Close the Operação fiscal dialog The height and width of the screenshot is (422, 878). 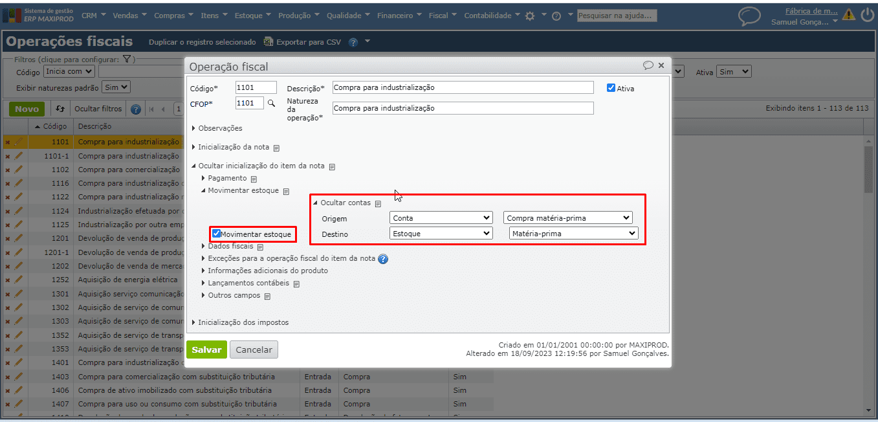[x=661, y=65]
